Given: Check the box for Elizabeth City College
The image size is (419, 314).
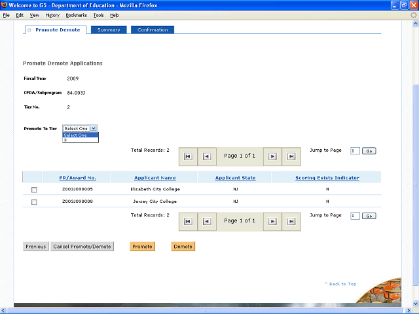Looking at the screenshot, I should (34, 190).
